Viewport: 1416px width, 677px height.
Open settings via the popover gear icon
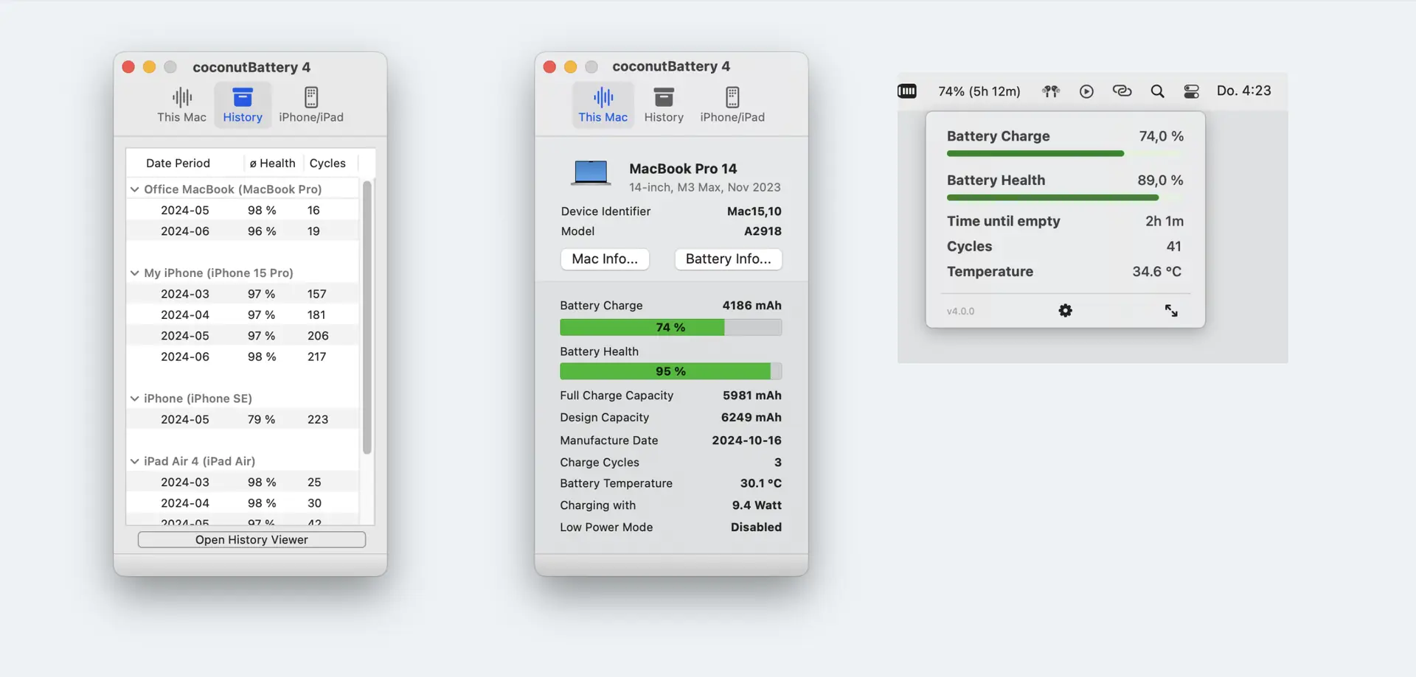(1065, 311)
